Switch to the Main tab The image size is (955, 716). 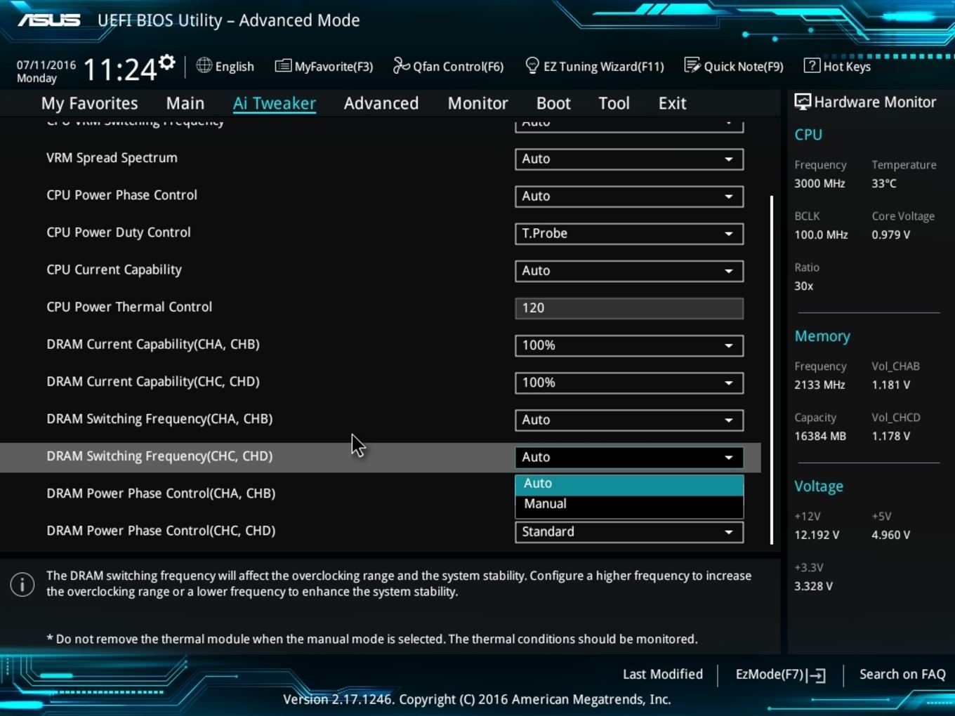(x=185, y=103)
